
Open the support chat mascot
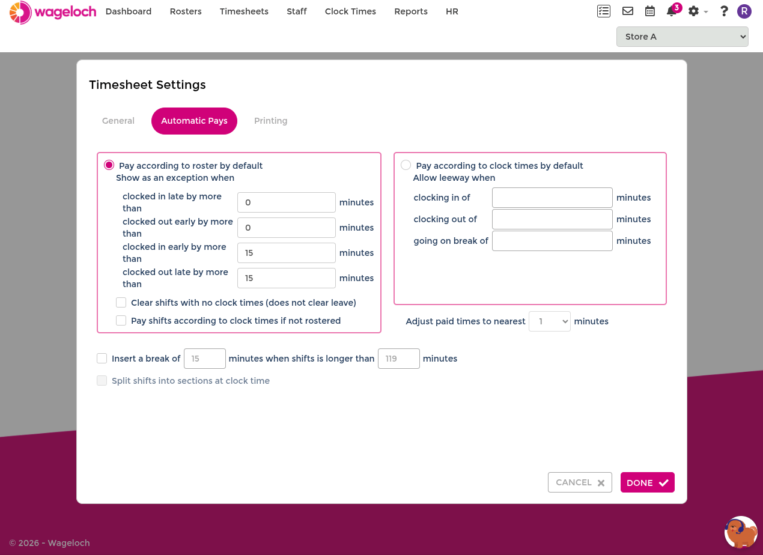point(741,532)
